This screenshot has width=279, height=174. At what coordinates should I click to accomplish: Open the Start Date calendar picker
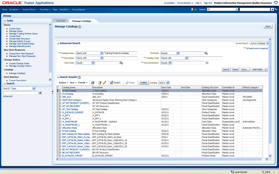pos(121,63)
